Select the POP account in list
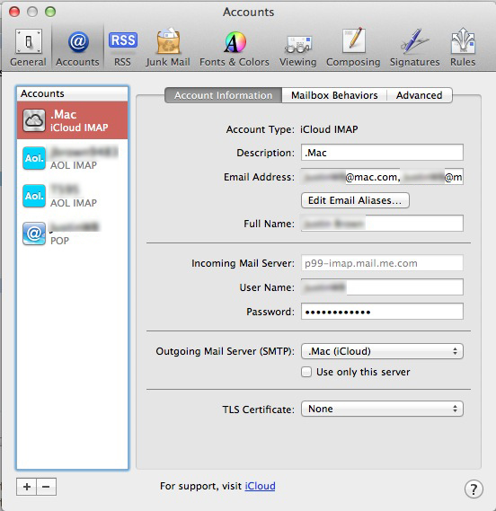Image resolution: width=496 pixels, height=511 pixels. point(73,233)
